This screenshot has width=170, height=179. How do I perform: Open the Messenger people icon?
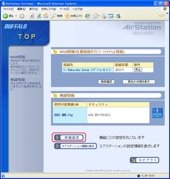(118, 16)
